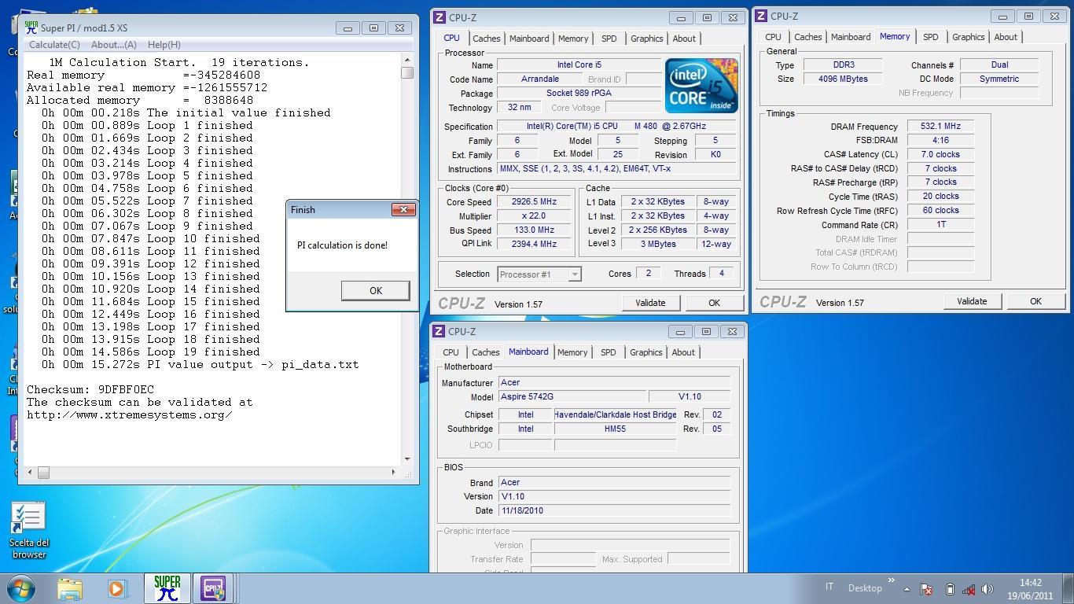
Task: Click the Show desktop button by the clock
Action: [x=1068, y=589]
